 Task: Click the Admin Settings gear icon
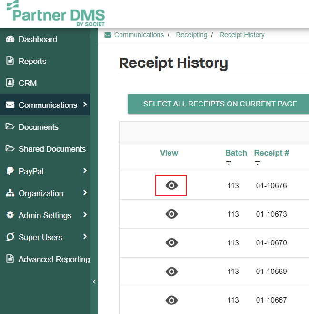(x=10, y=215)
